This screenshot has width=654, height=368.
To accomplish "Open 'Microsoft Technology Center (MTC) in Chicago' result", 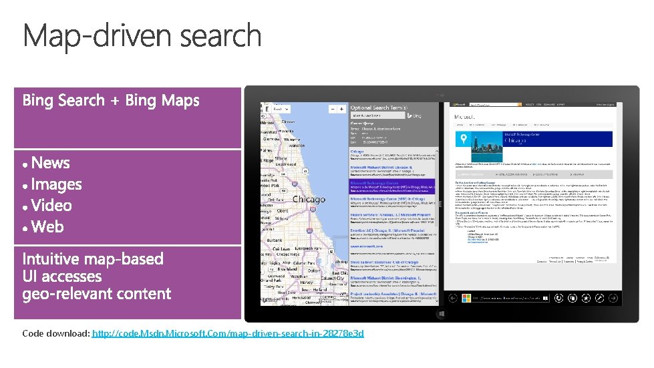I will click(x=387, y=199).
